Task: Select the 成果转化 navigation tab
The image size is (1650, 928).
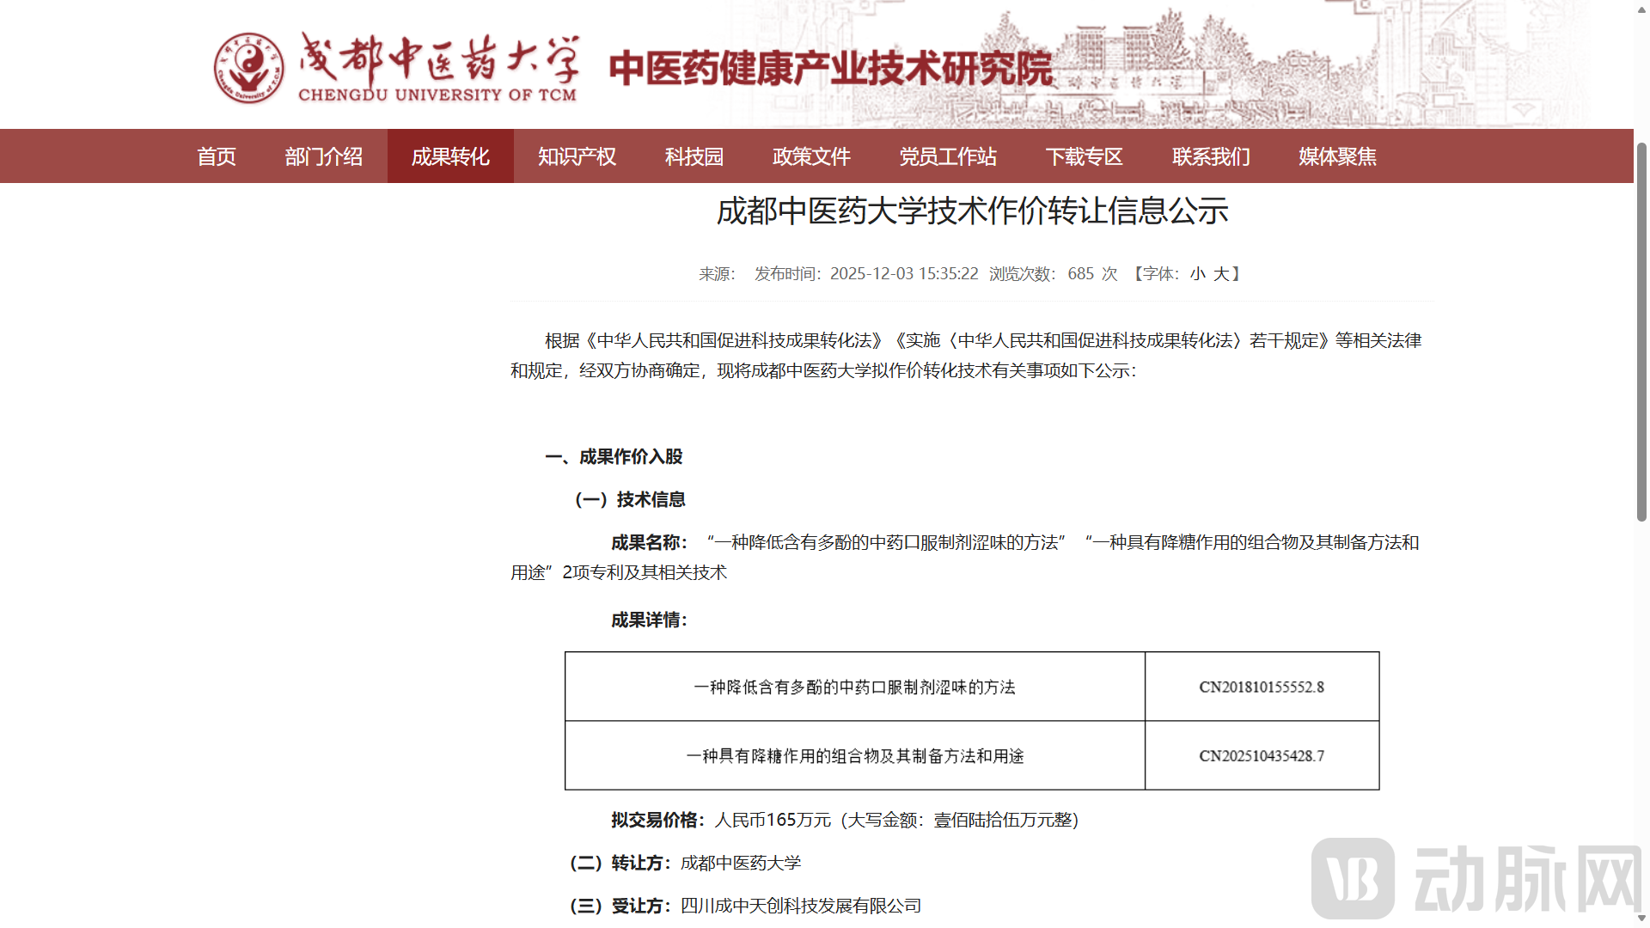Action: (450, 156)
